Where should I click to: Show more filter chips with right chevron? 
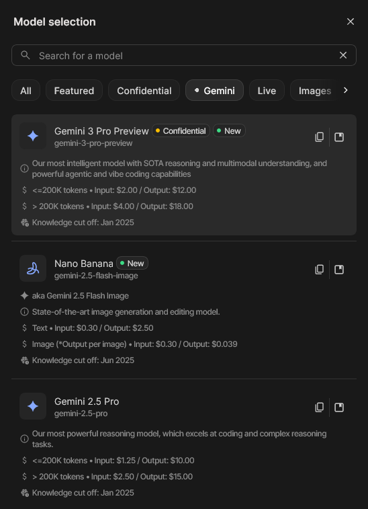click(x=346, y=90)
